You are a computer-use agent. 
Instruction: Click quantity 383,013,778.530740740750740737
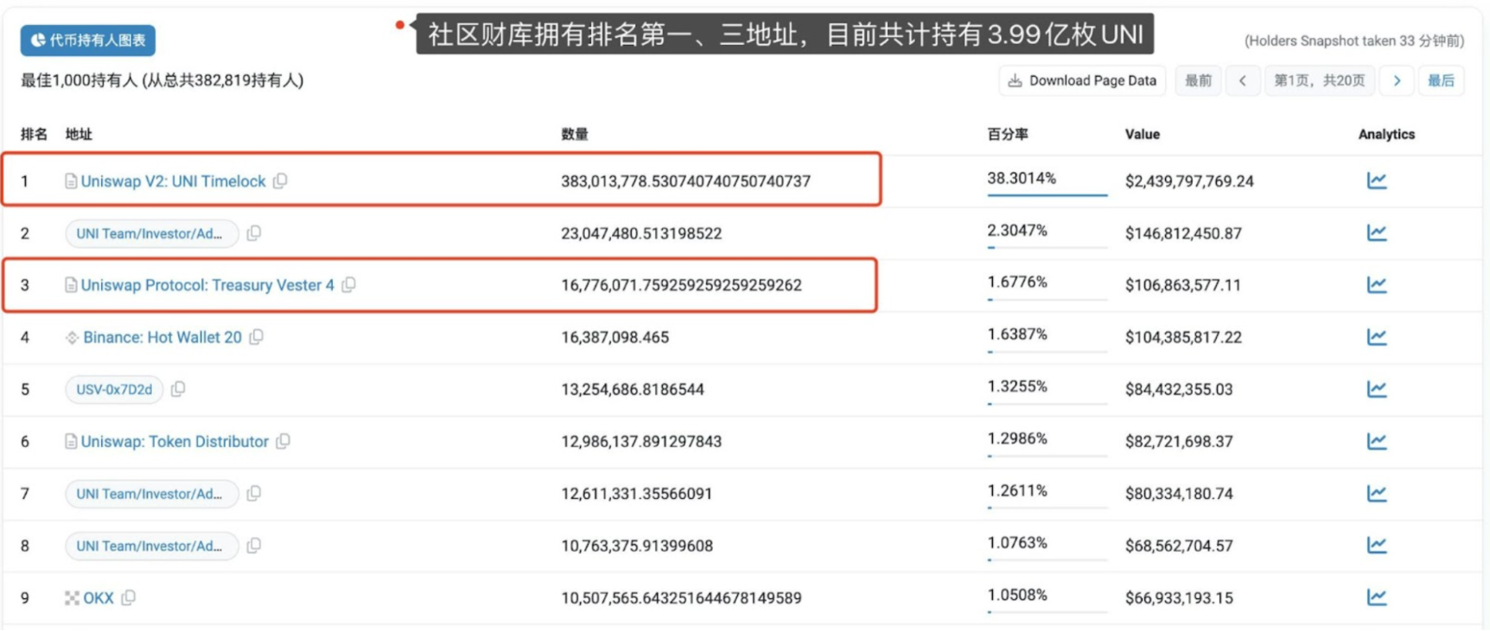pyautogui.click(x=686, y=181)
